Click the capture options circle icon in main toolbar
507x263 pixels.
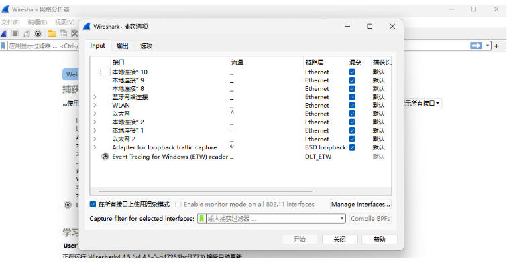(x=38, y=33)
